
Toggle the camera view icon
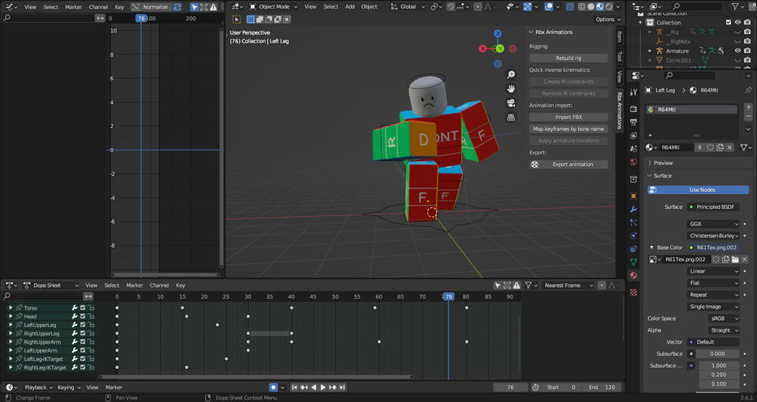(x=511, y=103)
